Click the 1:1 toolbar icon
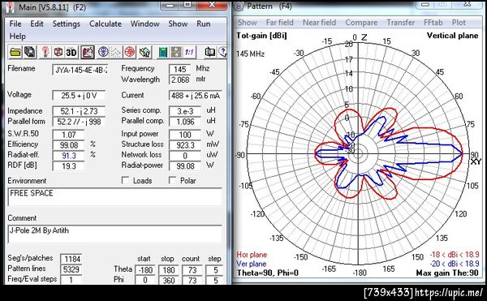The image size is (487, 301). [189, 52]
